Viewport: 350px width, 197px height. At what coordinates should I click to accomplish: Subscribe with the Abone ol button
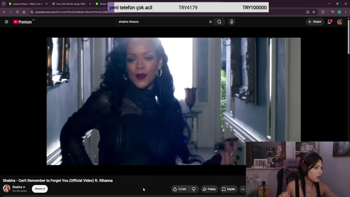point(40,189)
